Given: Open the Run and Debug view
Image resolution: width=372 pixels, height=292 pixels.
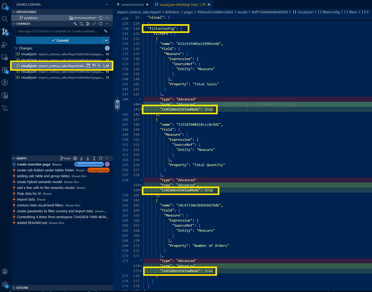Looking at the screenshot, I should click(x=5, y=44).
